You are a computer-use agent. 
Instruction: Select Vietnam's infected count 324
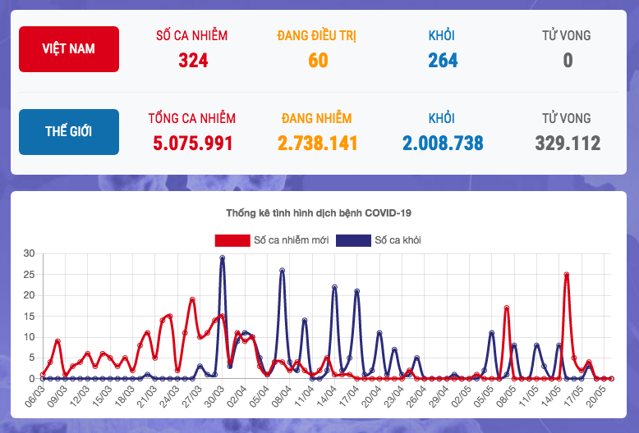pos(192,61)
